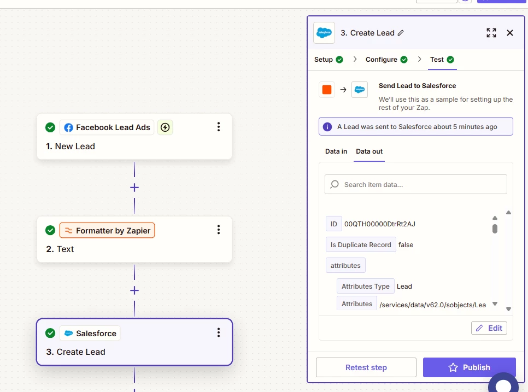Viewport: 528px width, 392px height.
Task: Select the 3. Create Lead step card
Action: click(x=134, y=342)
